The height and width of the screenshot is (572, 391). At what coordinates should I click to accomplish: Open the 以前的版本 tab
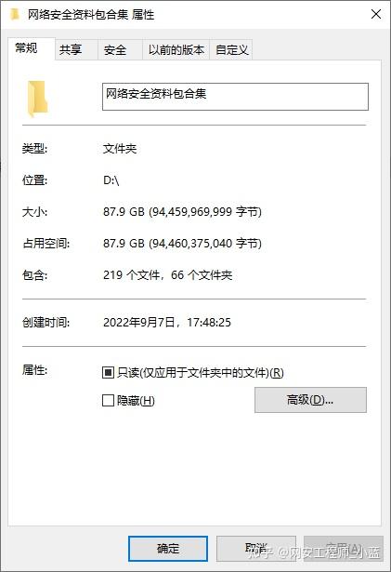176,49
